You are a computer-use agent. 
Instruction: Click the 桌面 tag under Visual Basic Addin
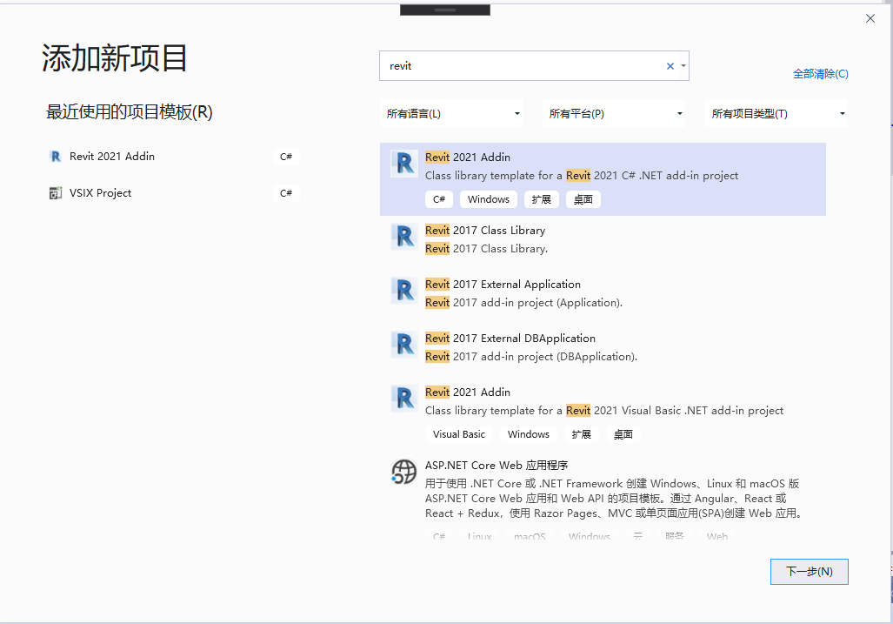(x=623, y=434)
